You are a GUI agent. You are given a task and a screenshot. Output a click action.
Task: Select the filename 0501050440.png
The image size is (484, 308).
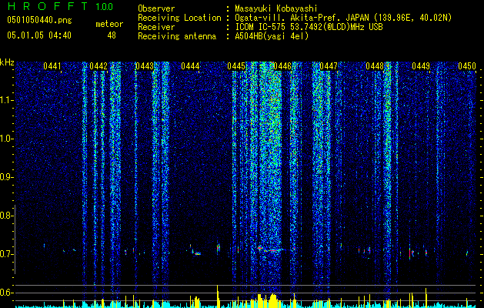[x=39, y=20]
